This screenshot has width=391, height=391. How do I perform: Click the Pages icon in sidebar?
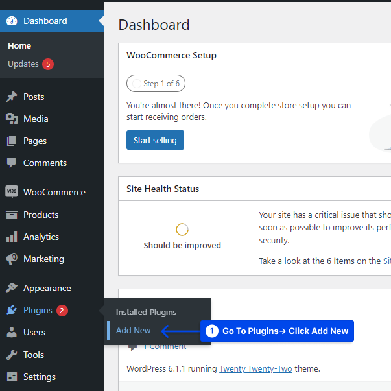click(x=12, y=141)
